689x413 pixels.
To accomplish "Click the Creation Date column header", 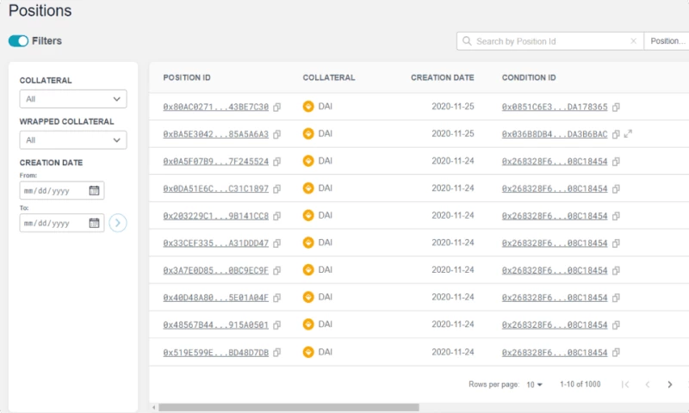I will (442, 77).
